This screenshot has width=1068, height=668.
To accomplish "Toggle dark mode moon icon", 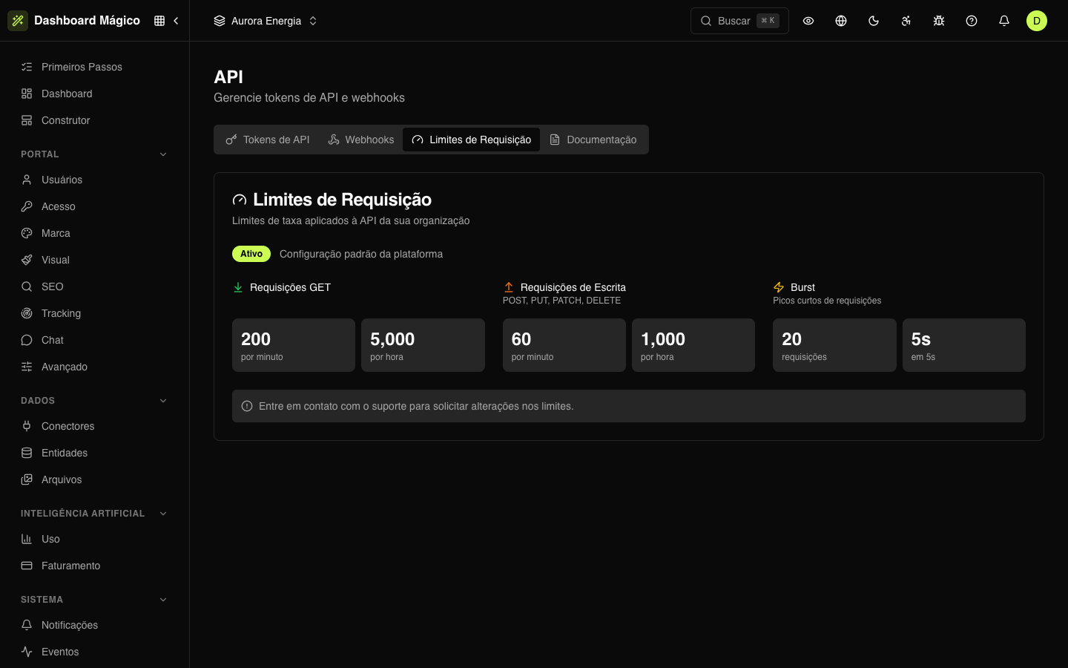I will pyautogui.click(x=874, y=21).
